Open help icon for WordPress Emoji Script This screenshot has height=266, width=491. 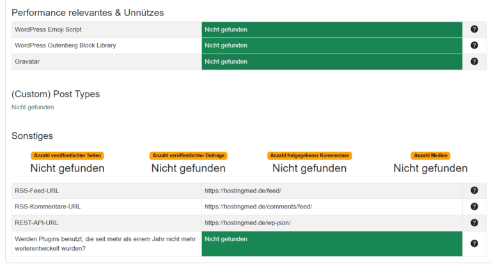pyautogui.click(x=474, y=29)
